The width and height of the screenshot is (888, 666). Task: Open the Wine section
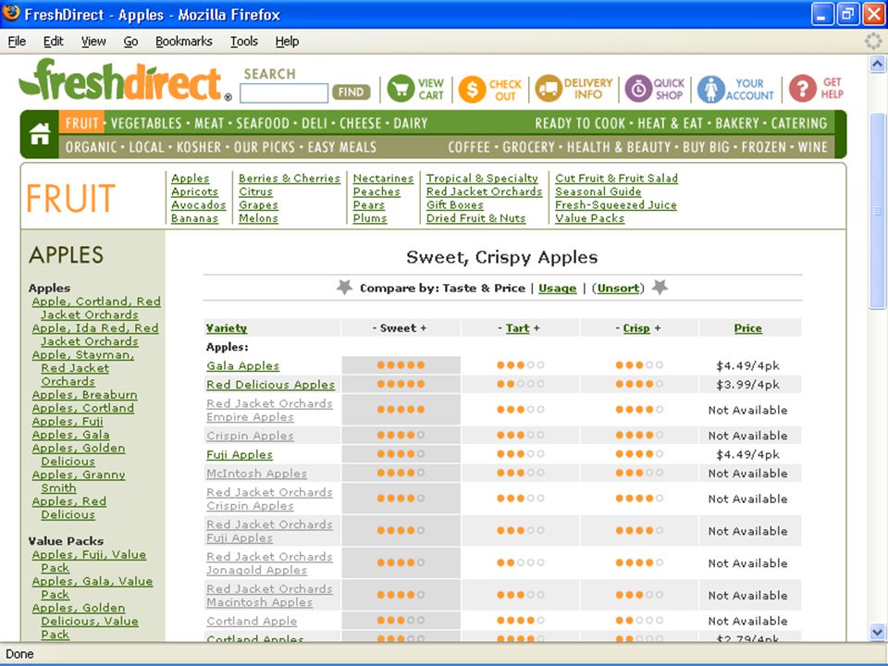click(813, 147)
